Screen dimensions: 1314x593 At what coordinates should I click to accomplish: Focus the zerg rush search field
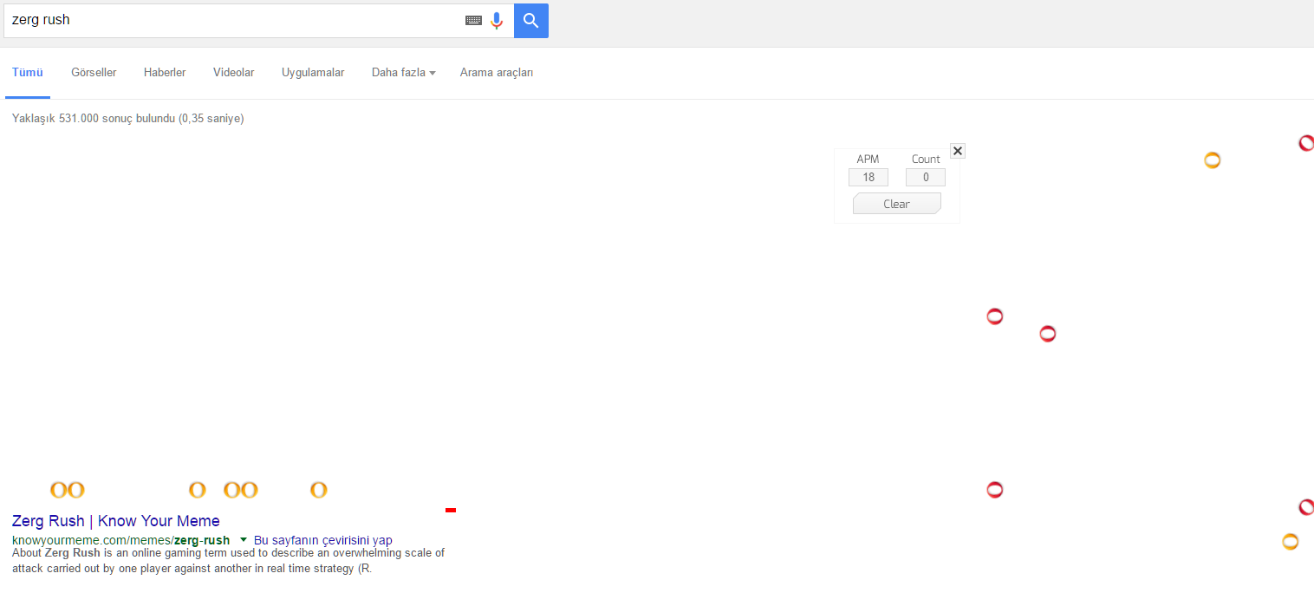click(234, 21)
